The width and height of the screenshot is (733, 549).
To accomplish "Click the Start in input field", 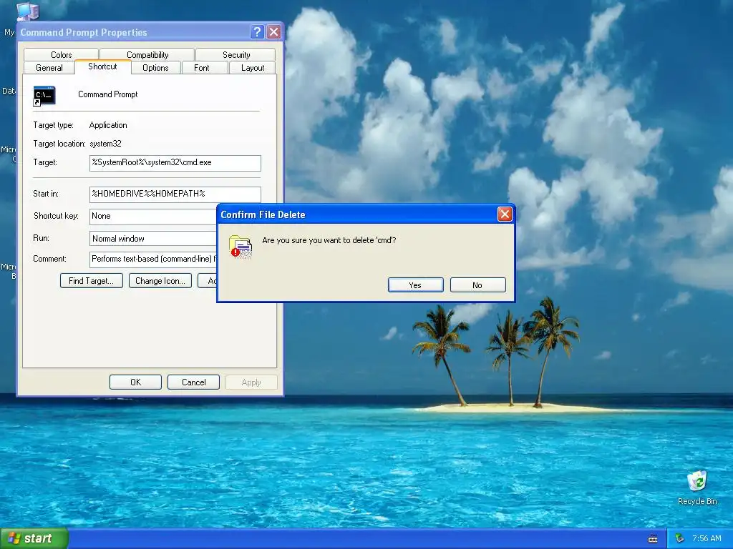I will pos(175,194).
